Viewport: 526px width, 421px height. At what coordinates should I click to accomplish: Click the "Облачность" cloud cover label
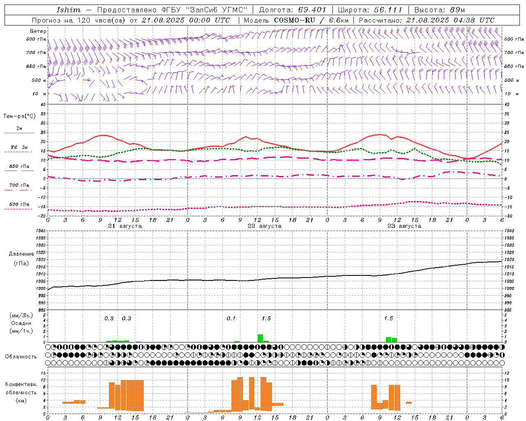click(x=21, y=356)
